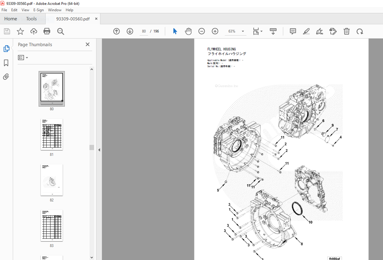The height and width of the screenshot is (260, 383).
Task: Expand fit page dropdown arrow
Action: [261, 31]
